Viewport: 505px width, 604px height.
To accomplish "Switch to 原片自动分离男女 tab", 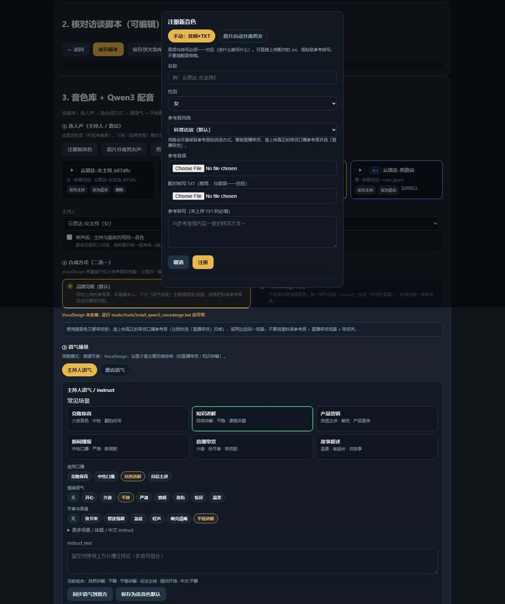I will pos(243,36).
